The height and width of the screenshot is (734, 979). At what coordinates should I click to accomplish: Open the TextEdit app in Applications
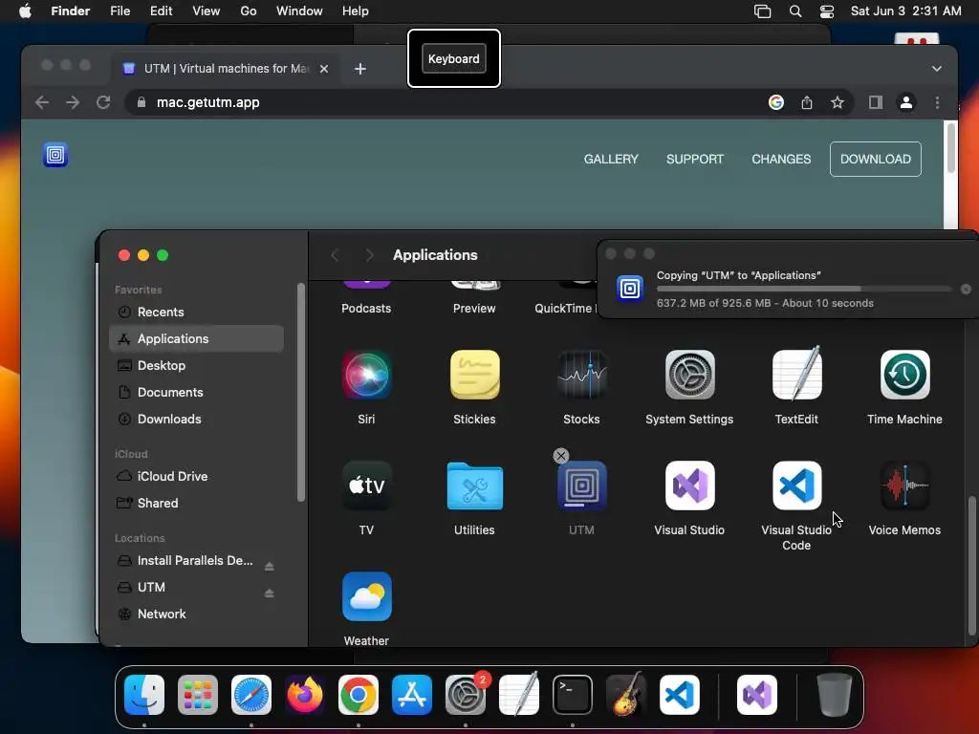coord(796,375)
